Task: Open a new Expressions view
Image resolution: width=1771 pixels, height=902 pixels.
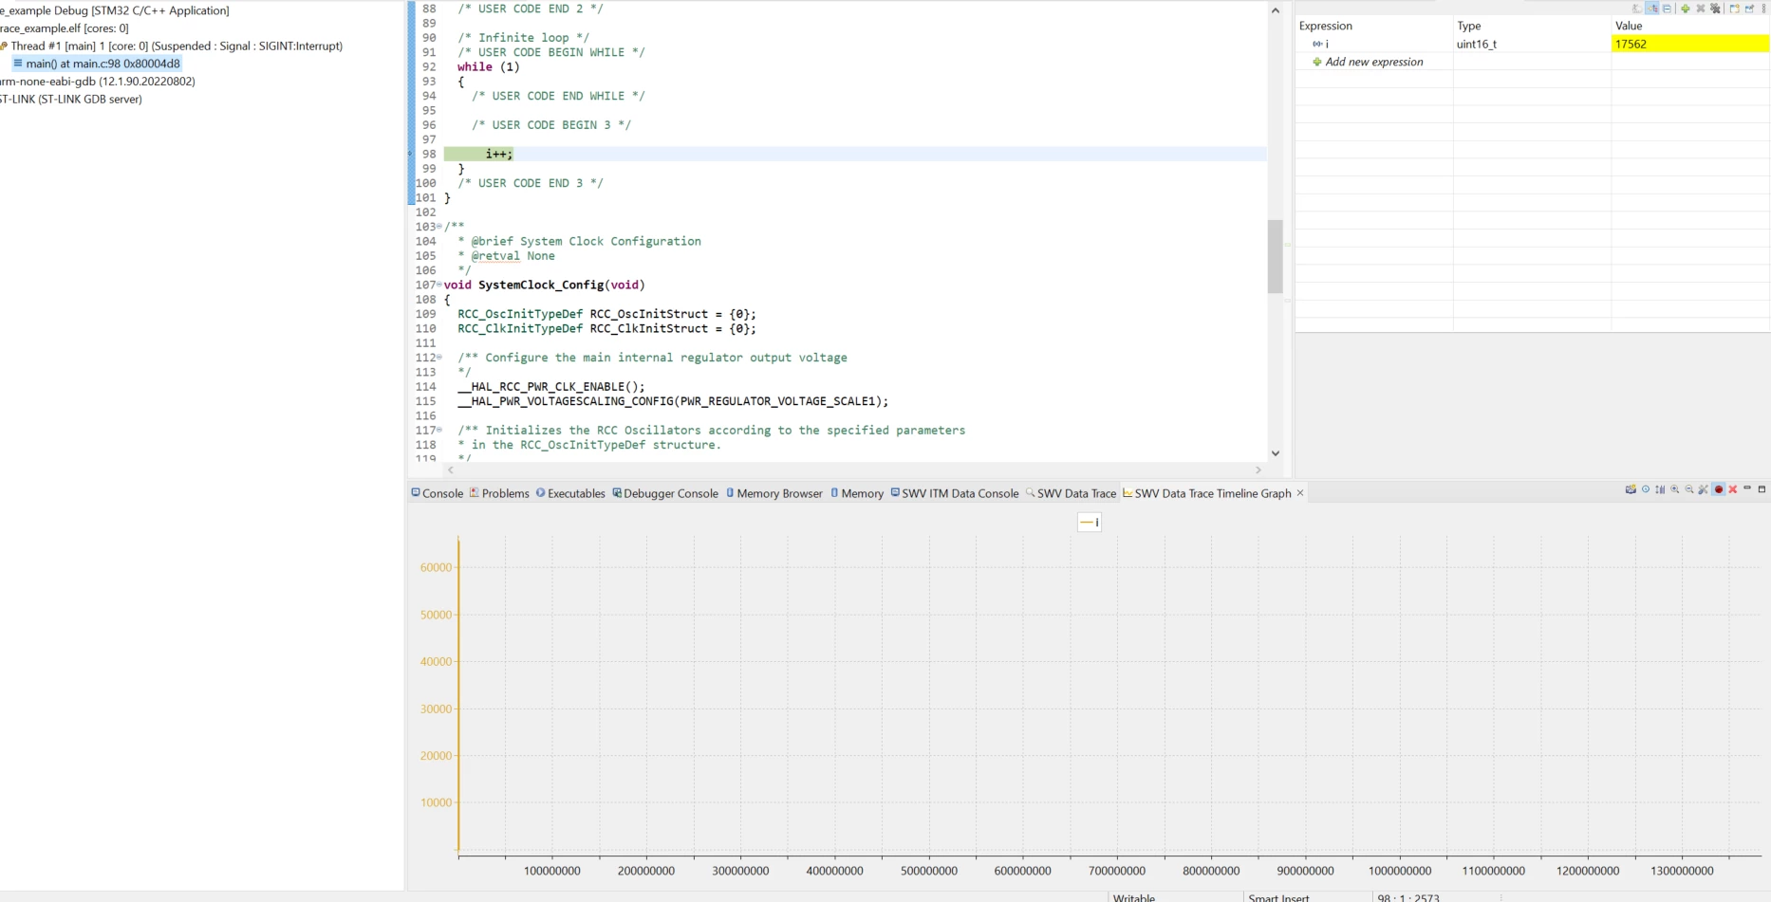Action: 1734,9
